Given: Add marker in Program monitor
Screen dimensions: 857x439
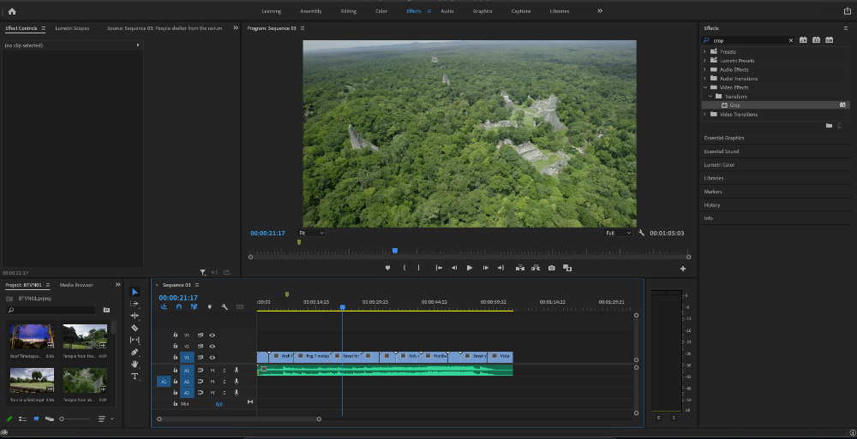Looking at the screenshot, I should [388, 268].
